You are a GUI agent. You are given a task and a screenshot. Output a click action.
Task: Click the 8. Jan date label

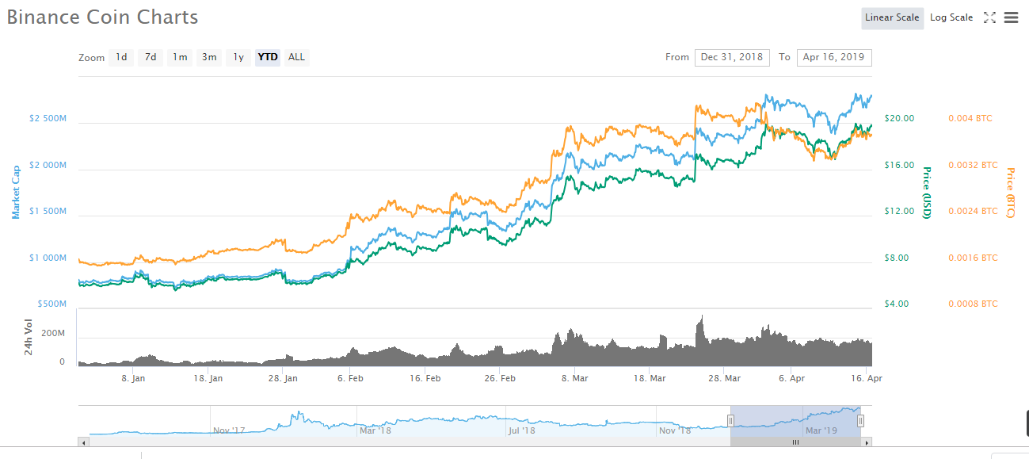133,378
